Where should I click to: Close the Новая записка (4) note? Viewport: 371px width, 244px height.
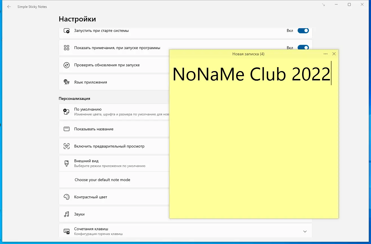coord(334,54)
